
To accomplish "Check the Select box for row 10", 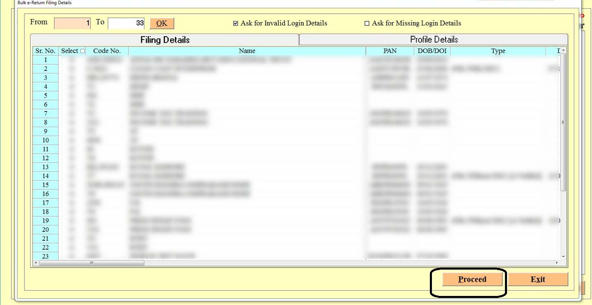I will tap(72, 140).
